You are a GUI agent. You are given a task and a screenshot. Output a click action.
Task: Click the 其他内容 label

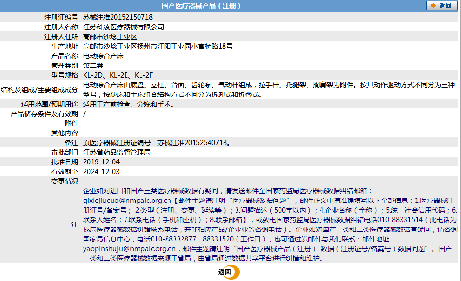[65, 133]
